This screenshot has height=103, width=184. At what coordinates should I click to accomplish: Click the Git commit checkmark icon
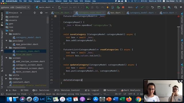coord(142,7)
